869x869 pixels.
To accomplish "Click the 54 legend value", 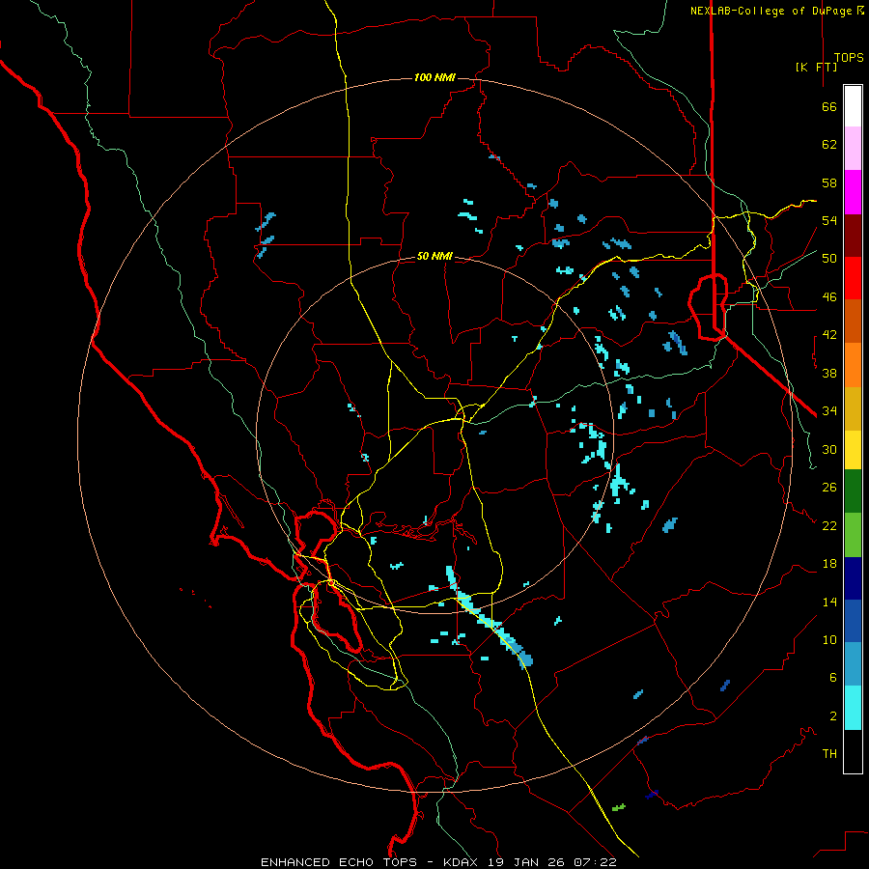I will point(829,220).
